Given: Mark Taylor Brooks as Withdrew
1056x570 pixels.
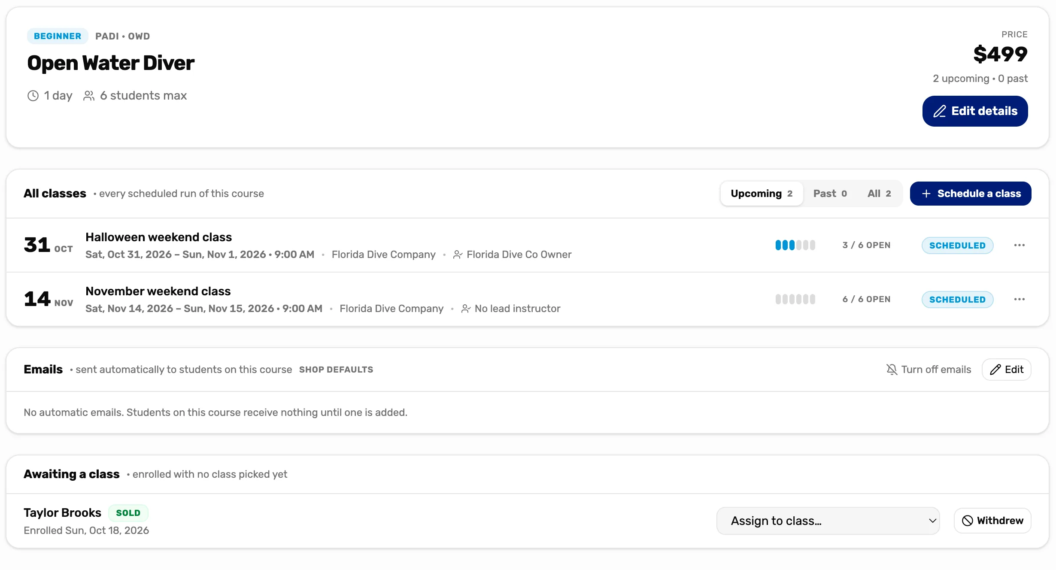Looking at the screenshot, I should tap(992, 521).
